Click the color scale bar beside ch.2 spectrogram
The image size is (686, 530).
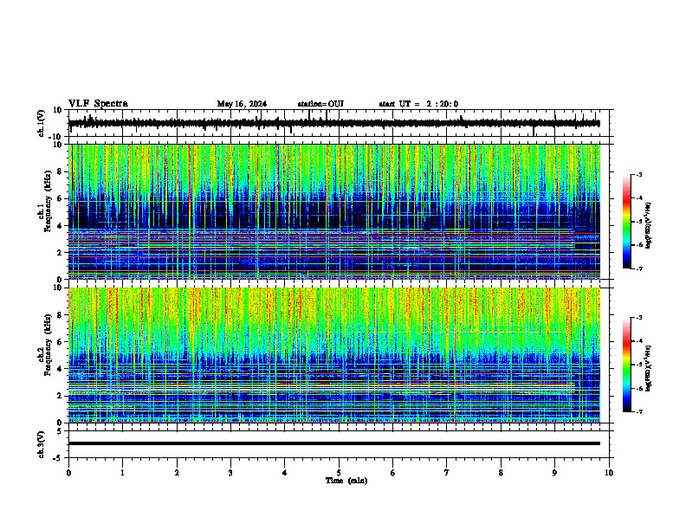(x=627, y=365)
